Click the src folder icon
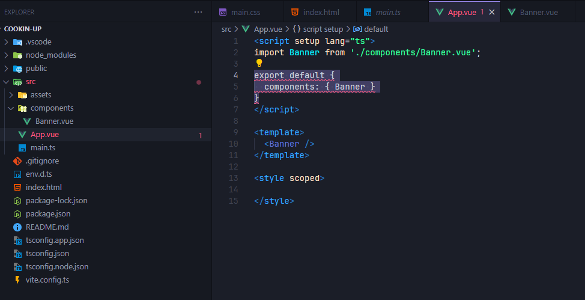 17,82
